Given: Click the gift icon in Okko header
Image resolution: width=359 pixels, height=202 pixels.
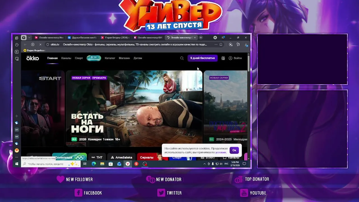Looking at the screenshot, I should pos(223,58).
